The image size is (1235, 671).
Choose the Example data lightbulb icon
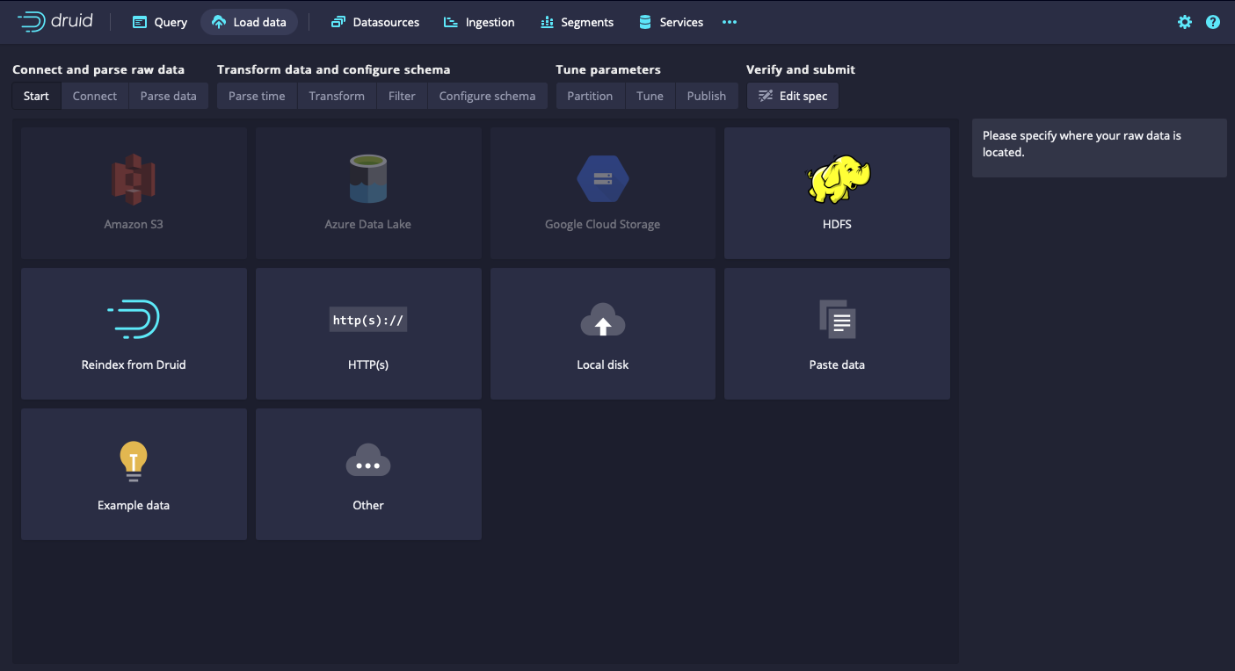click(x=134, y=461)
